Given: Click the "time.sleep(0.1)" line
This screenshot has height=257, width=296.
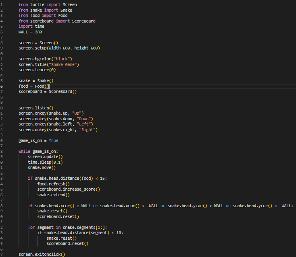Looking at the screenshot, I should 45,162.
